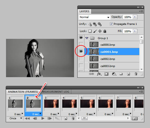Select the Layers tab

pyautogui.click(x=84, y=11)
